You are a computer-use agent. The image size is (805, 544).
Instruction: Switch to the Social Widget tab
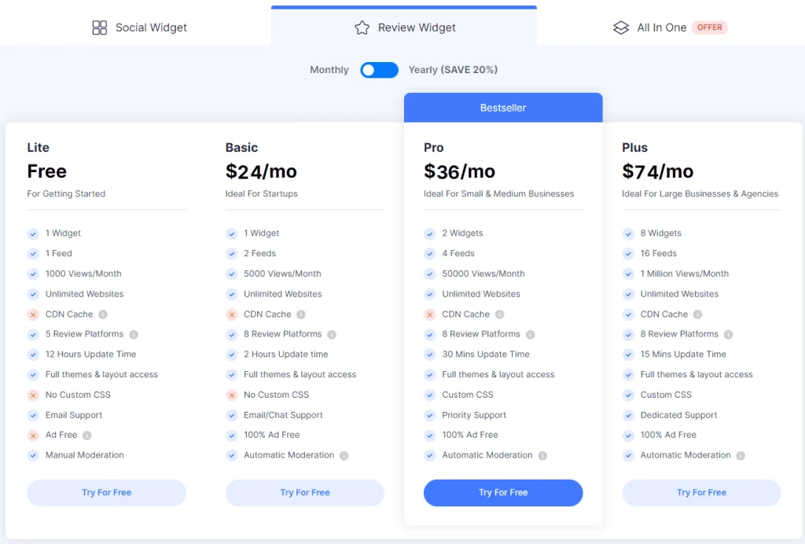[x=139, y=27]
